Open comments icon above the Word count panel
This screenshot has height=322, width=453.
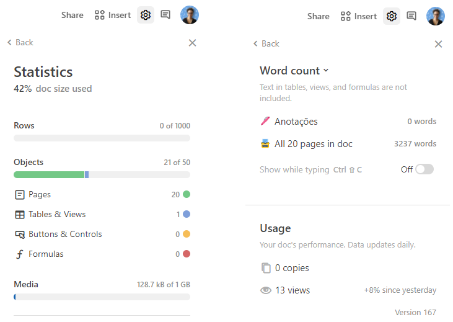[411, 16]
